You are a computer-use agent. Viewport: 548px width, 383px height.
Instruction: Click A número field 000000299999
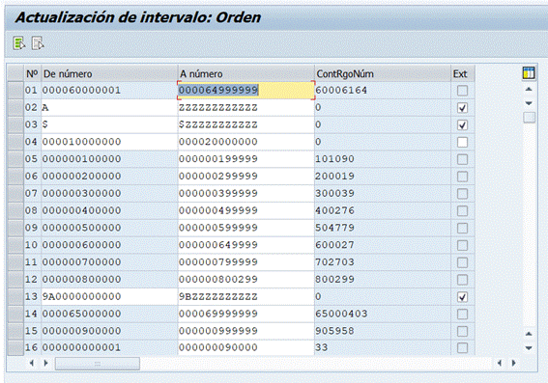pos(246,177)
